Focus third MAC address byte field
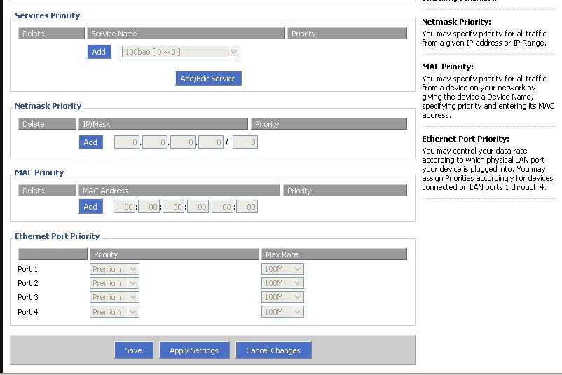Image resolution: width=562 pixels, height=375 pixels. coord(174,207)
